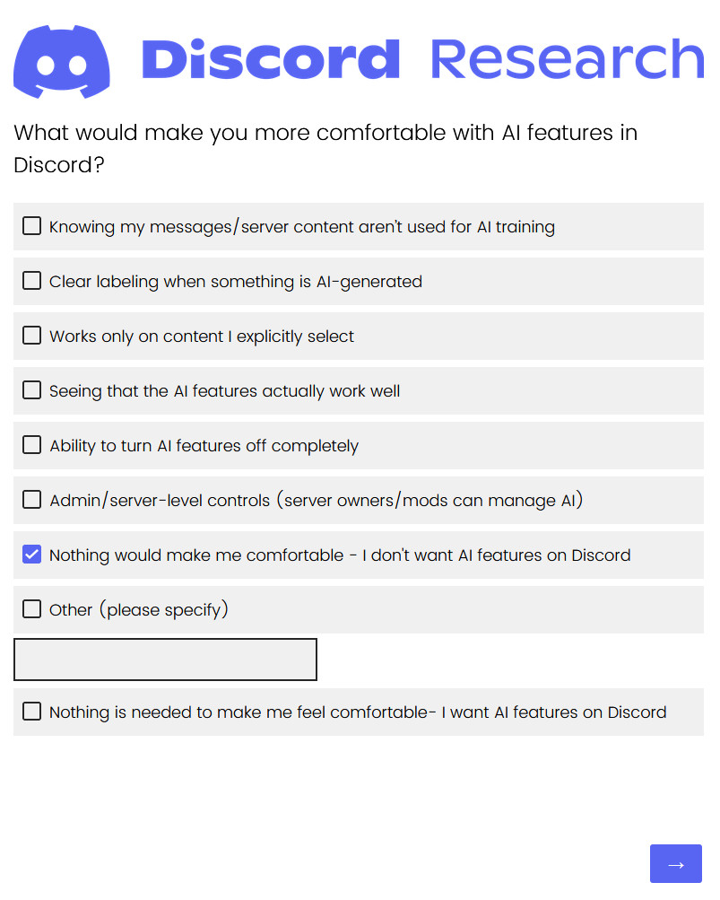This screenshot has width=720, height=900.
Task: Check "Ability to turn AI features off completely"
Action: (x=32, y=445)
